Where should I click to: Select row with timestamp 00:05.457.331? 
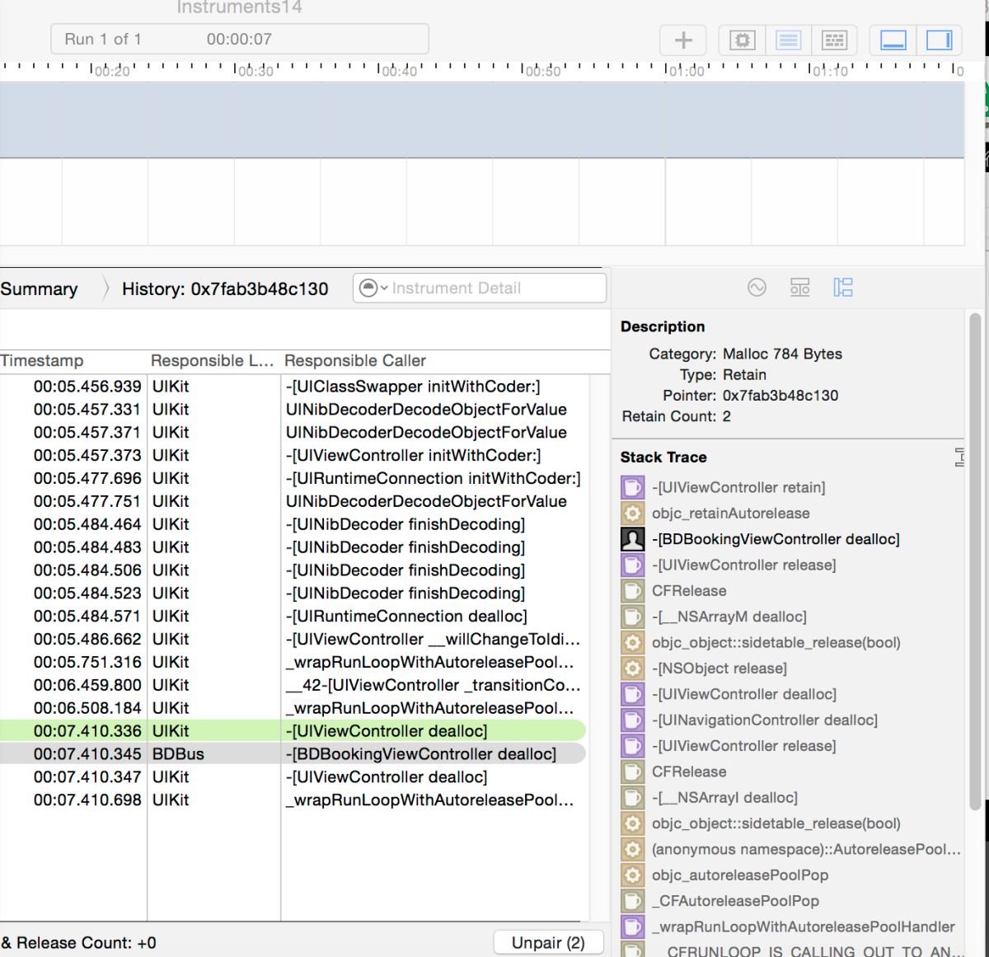293,409
